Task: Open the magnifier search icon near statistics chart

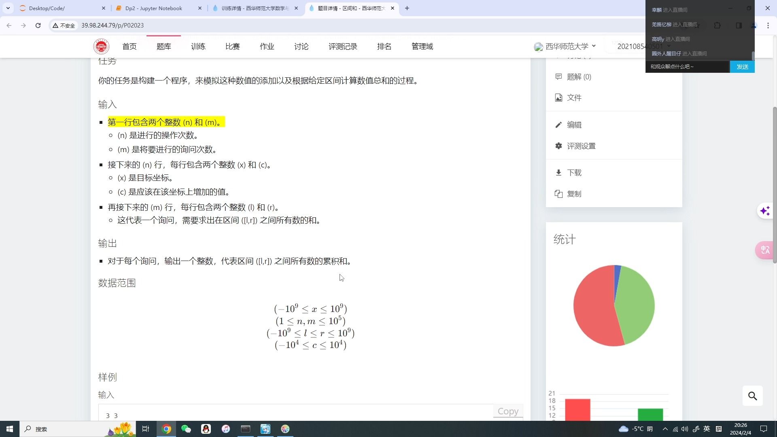Action: [x=752, y=396]
